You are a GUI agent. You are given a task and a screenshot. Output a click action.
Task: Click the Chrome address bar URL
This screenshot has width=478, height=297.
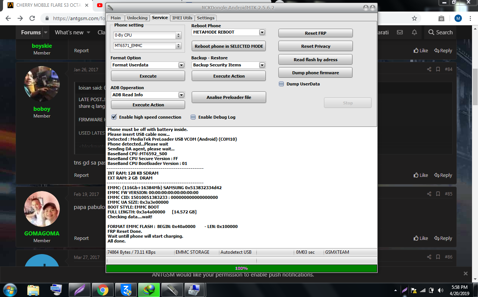(78, 18)
